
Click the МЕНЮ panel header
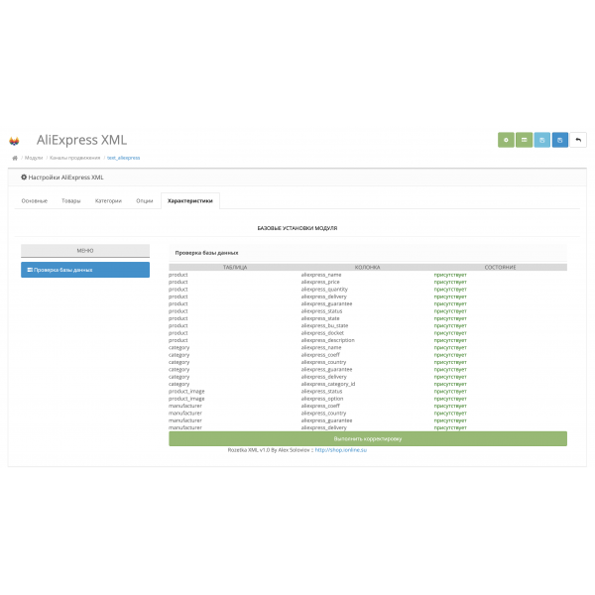pos(85,251)
